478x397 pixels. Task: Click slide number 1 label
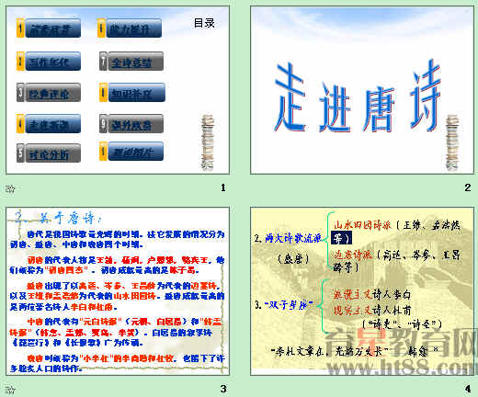(223, 187)
